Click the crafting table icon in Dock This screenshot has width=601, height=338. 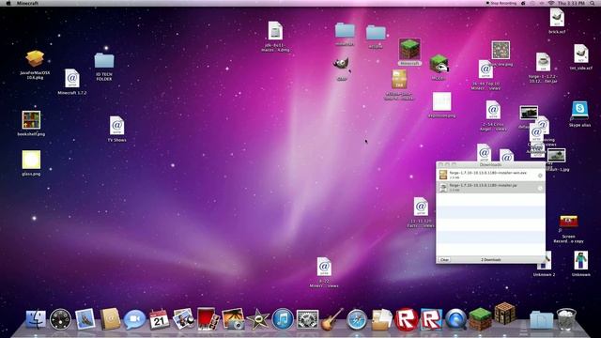pyautogui.click(x=505, y=314)
